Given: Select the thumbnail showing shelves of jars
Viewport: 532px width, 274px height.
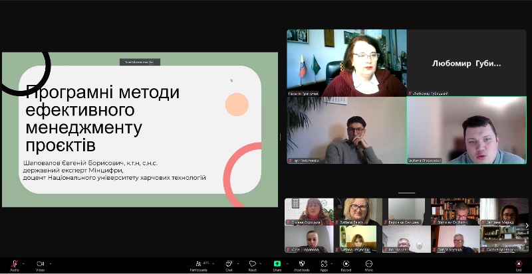Looking at the screenshot, I should 504,239.
